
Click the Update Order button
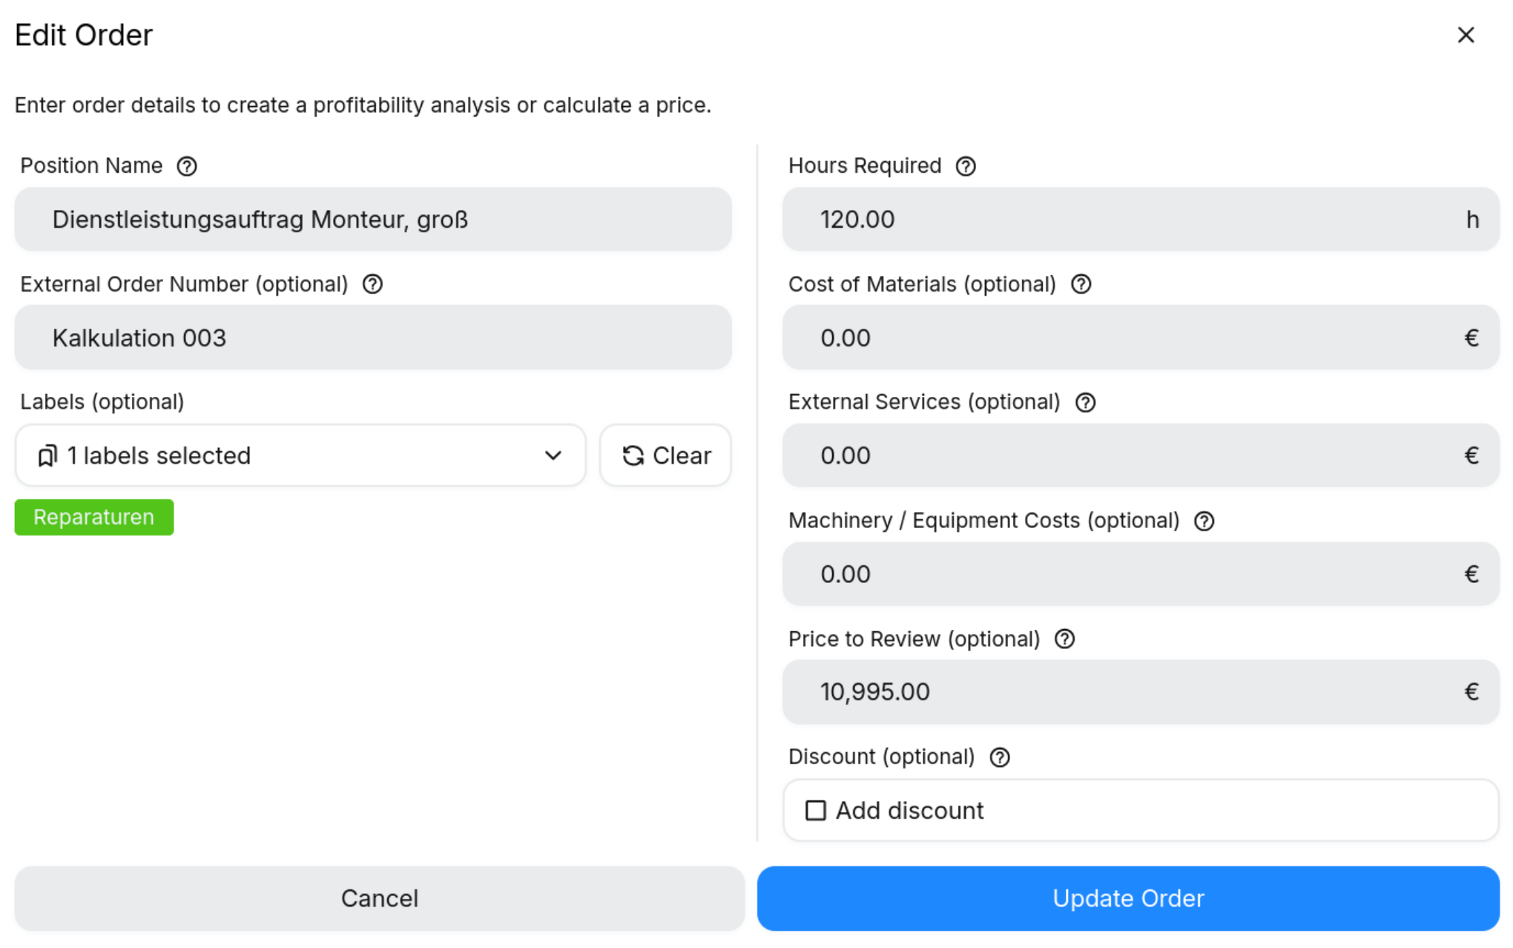(x=1128, y=898)
